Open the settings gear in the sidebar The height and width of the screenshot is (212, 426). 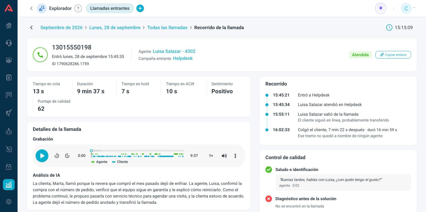[9, 202]
